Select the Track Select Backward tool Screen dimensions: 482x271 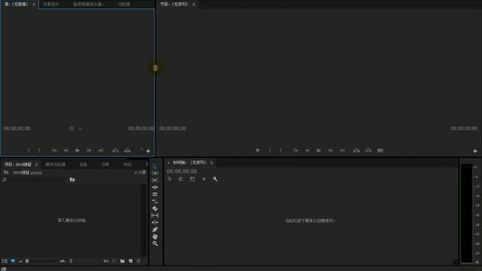point(155,180)
